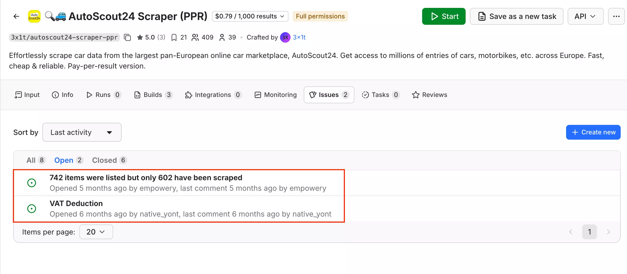This screenshot has height=274, width=627.
Task: Click the open status icon of the VAT Deduction issue
Action: pos(32,208)
